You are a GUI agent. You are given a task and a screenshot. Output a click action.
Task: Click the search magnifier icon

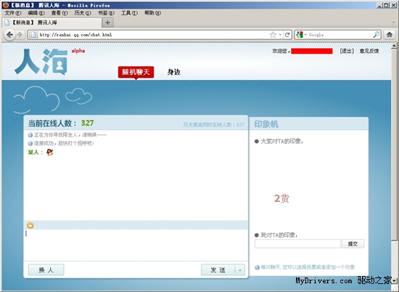(376, 35)
